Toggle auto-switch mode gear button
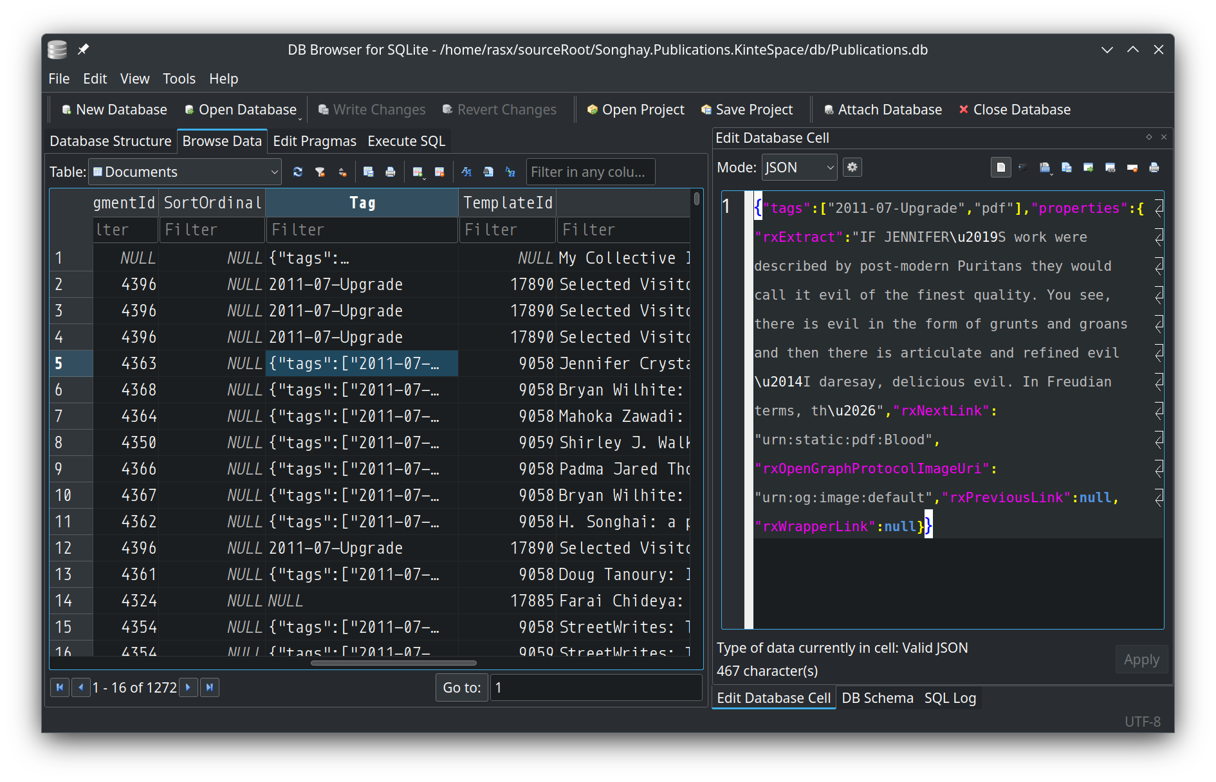The width and height of the screenshot is (1216, 782). click(852, 167)
